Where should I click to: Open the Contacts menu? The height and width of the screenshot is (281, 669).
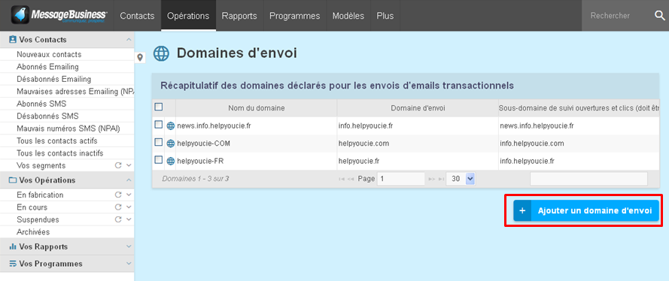[137, 16]
